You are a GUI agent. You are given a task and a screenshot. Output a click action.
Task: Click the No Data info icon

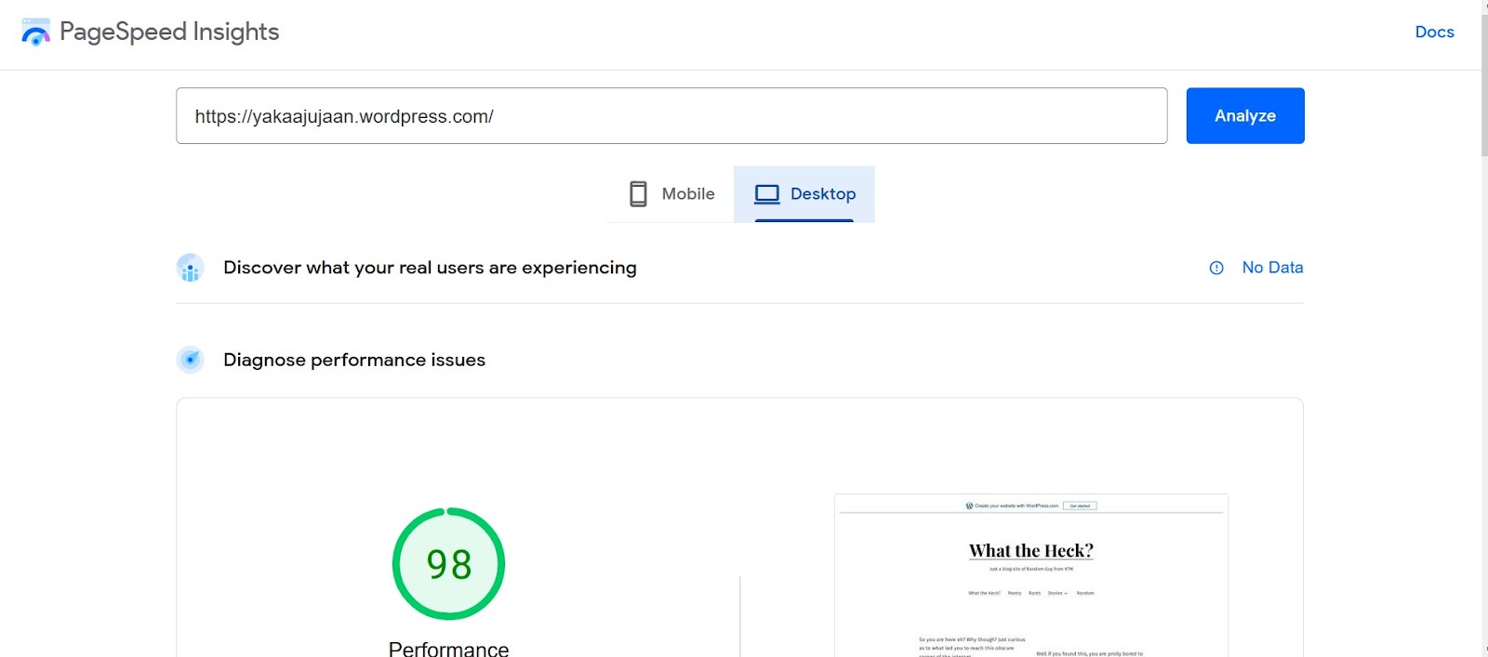pyautogui.click(x=1216, y=268)
